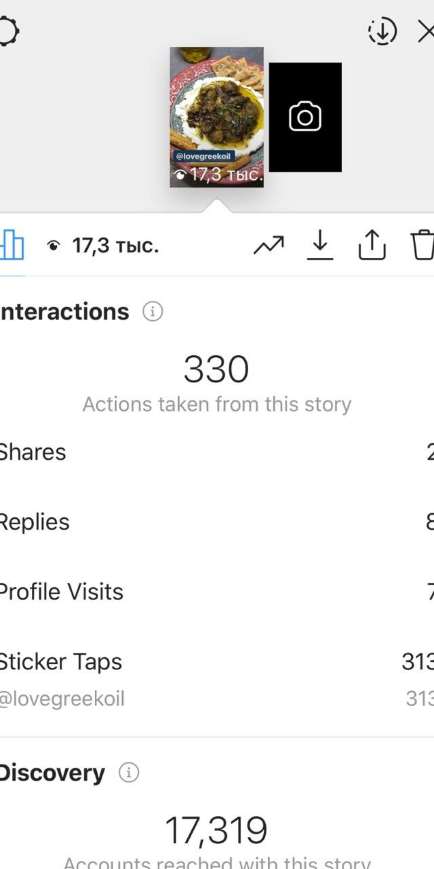Tap the 17,319 accounts reached number
Image resolution: width=434 pixels, height=869 pixels.
click(216, 830)
